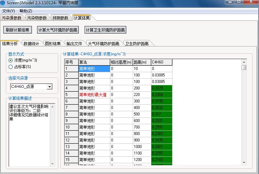Click the 0.03085 cell in row 2

click(x=162, y=75)
